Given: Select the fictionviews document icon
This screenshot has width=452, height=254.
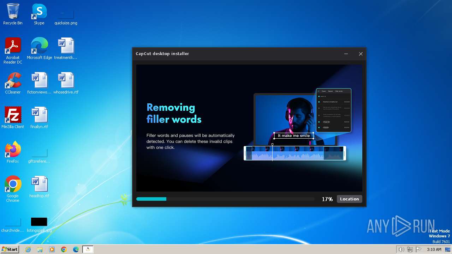Looking at the screenshot, I should [x=39, y=83].
